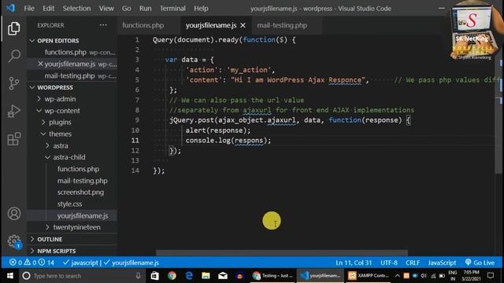This screenshot has height=283, width=504.
Task: Open Google Chrome from taskbar
Action: coord(172,276)
